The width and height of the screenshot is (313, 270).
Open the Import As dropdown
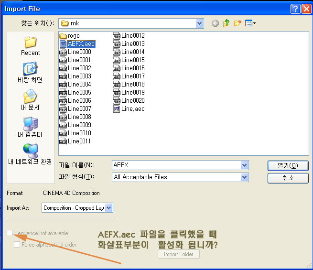coord(108,208)
